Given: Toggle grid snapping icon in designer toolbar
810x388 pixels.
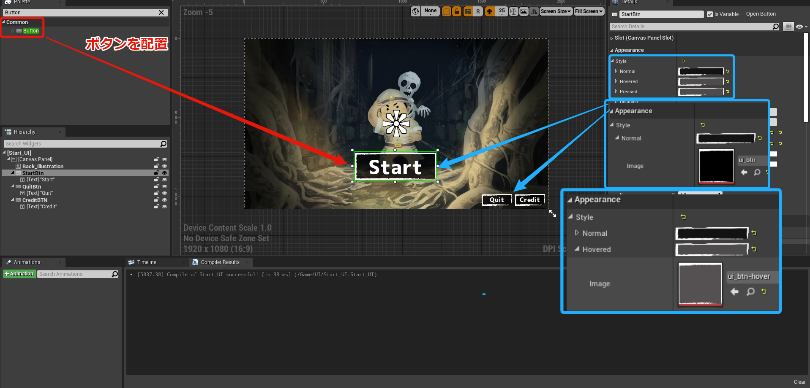Looking at the screenshot, I should [489, 11].
